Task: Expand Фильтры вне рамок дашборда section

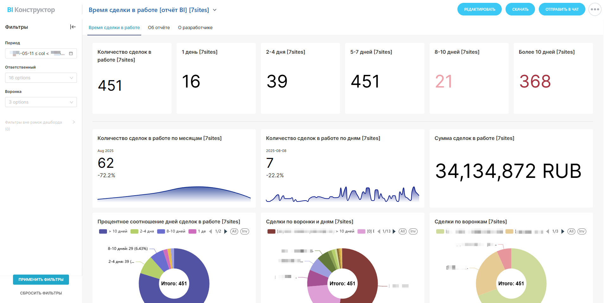Action: coord(73,122)
